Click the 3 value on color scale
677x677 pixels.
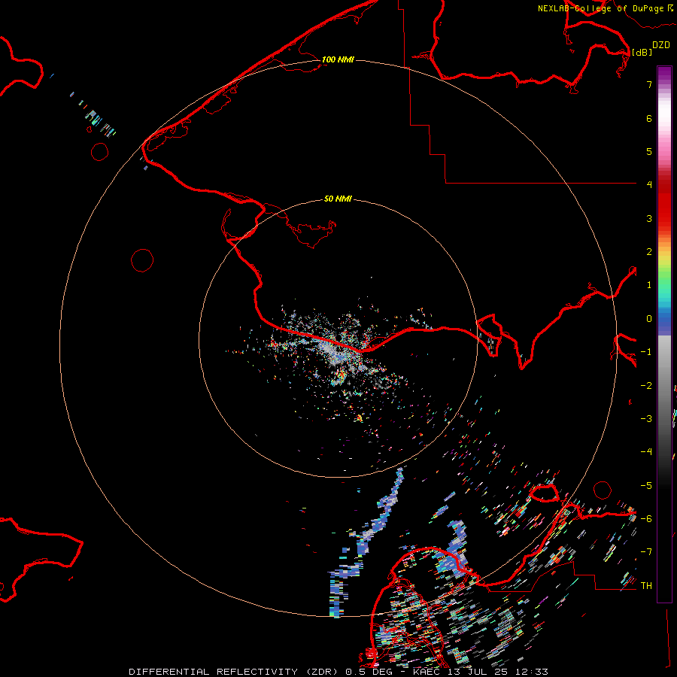tap(649, 218)
